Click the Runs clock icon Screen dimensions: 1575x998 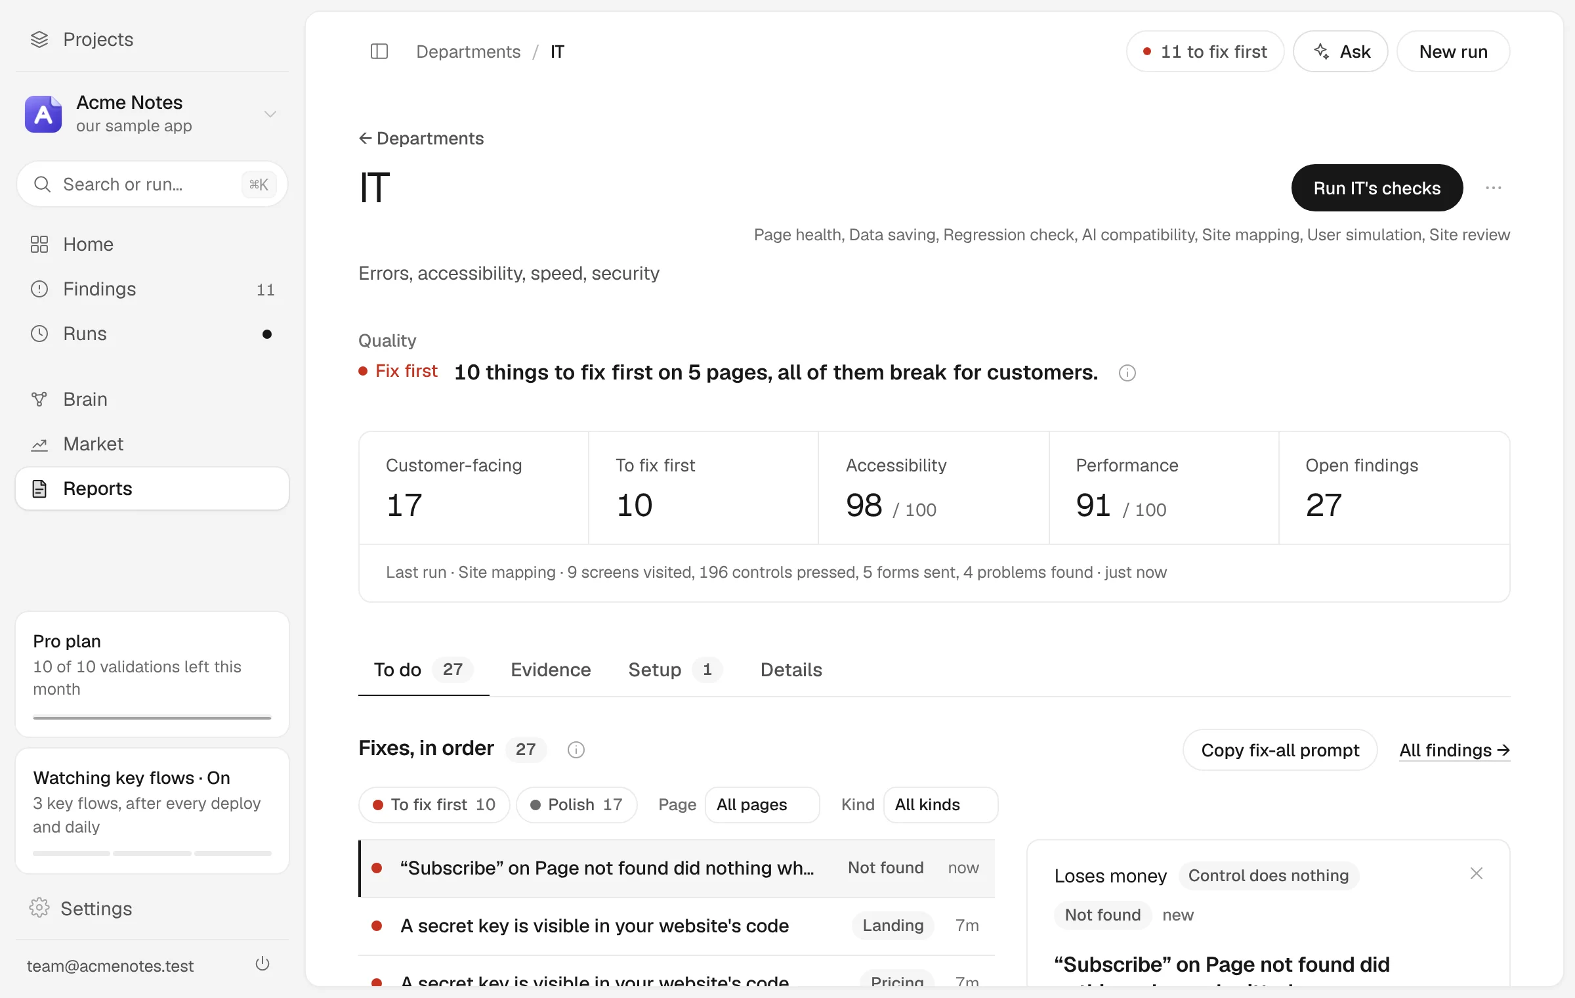(39, 334)
